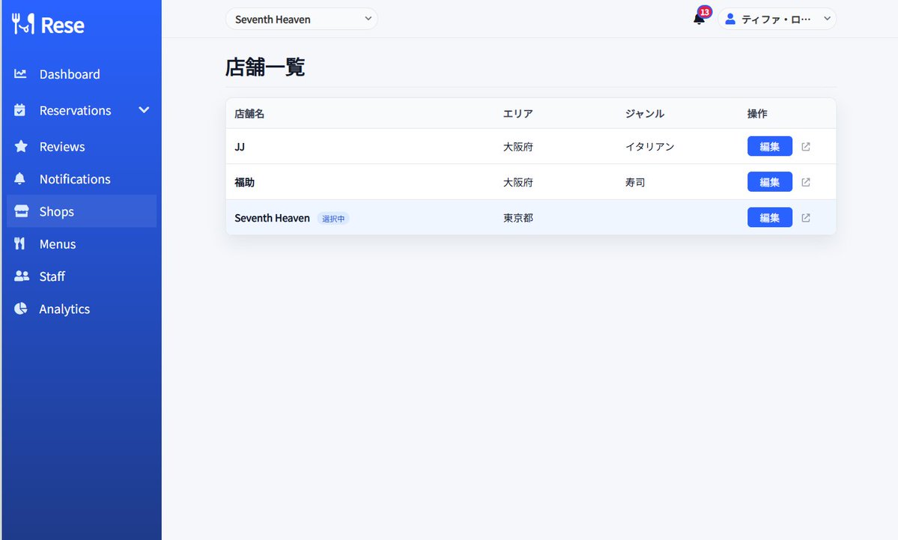This screenshot has height=540, width=898.
Task: Click Seventh Heaven shop name in table
Action: point(272,218)
